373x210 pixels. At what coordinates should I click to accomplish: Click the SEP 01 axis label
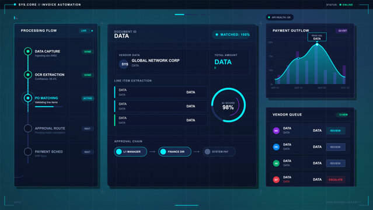tap(275, 87)
